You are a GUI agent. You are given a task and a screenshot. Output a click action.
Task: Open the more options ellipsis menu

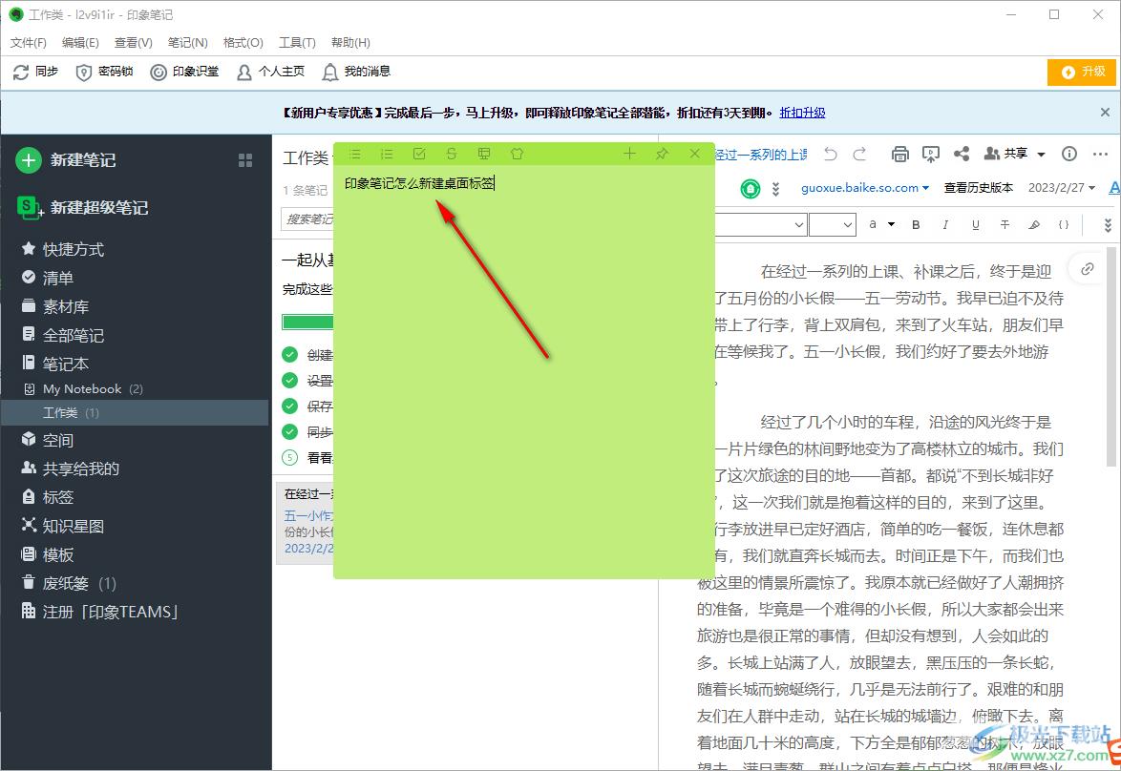click(1100, 154)
